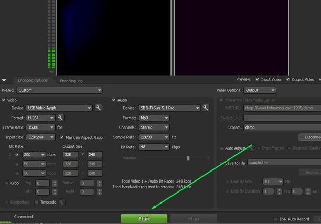Click the Input Video preview pane
This screenshot has height=224, width=321.
(x=114, y=37)
